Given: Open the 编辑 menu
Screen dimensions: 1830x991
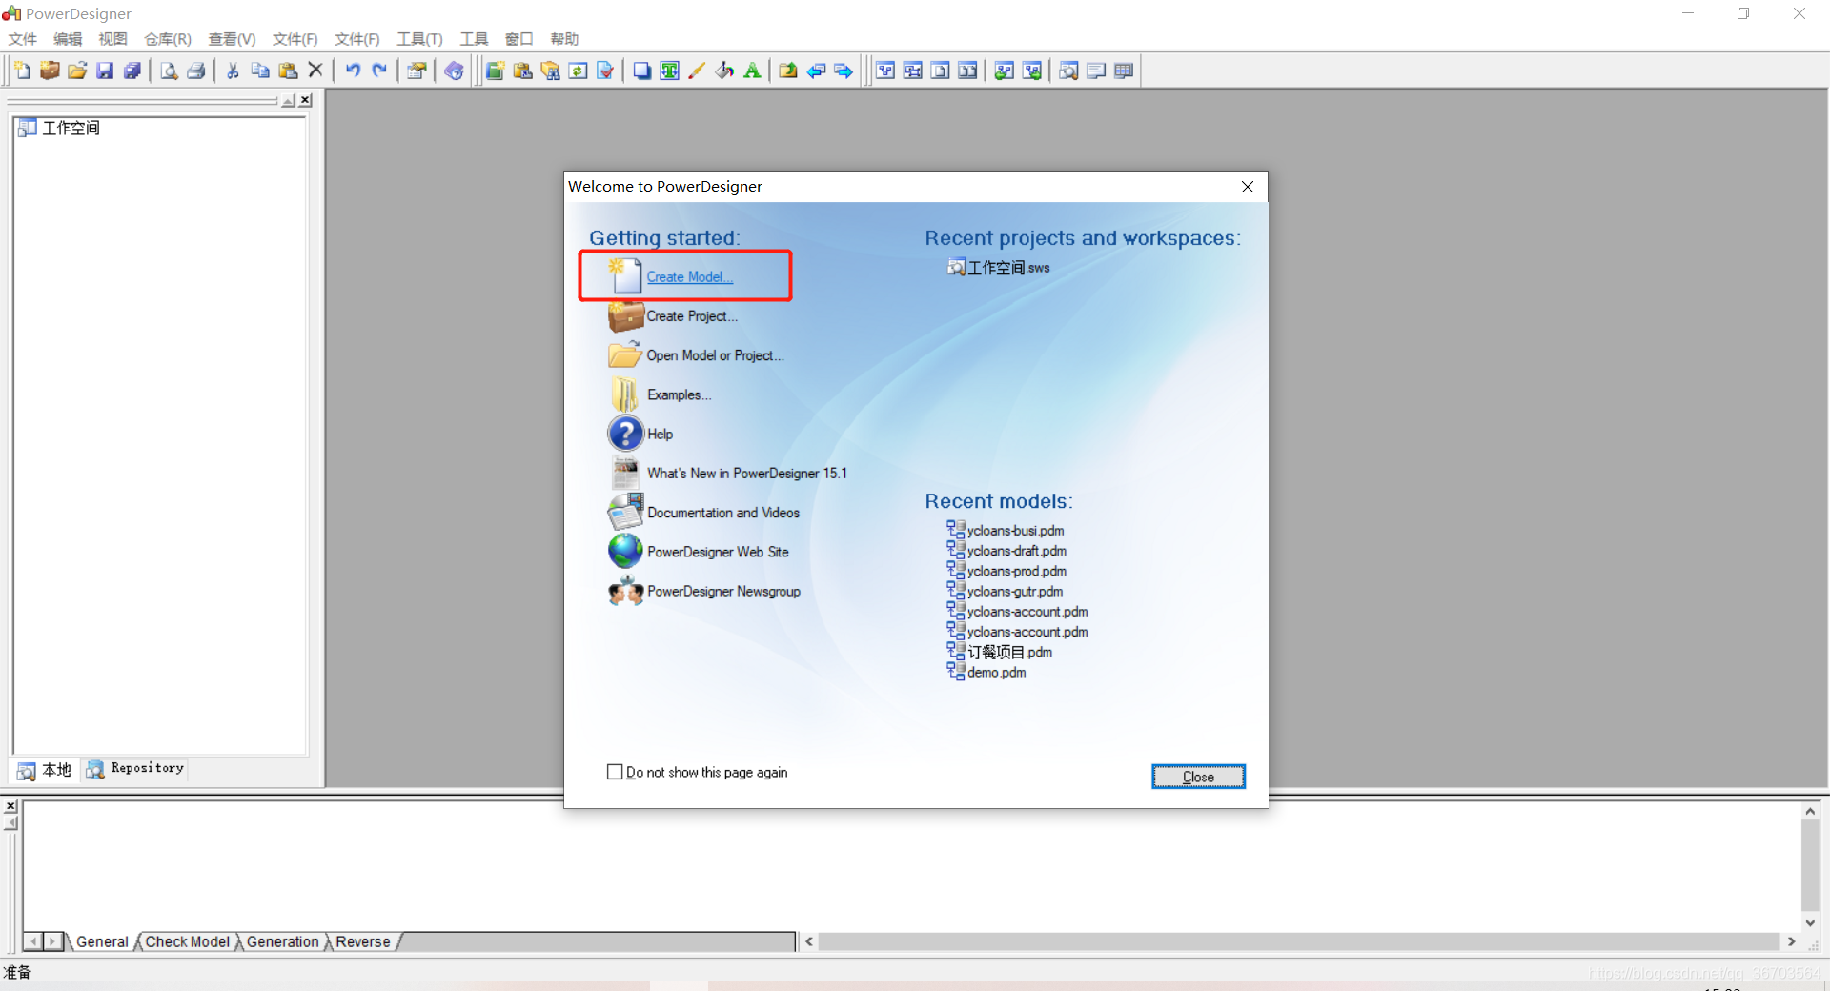Looking at the screenshot, I should click(68, 39).
